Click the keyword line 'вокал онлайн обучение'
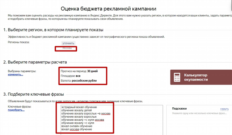The width and height of the screenshot is (232, 135). tap(77, 126)
